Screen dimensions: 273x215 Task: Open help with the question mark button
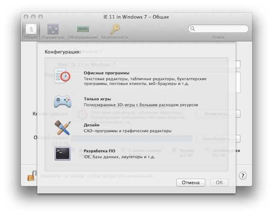coord(243,176)
